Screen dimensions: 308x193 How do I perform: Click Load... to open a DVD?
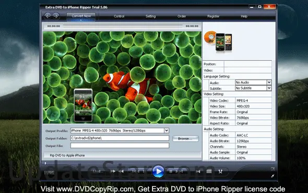(x=98, y=172)
